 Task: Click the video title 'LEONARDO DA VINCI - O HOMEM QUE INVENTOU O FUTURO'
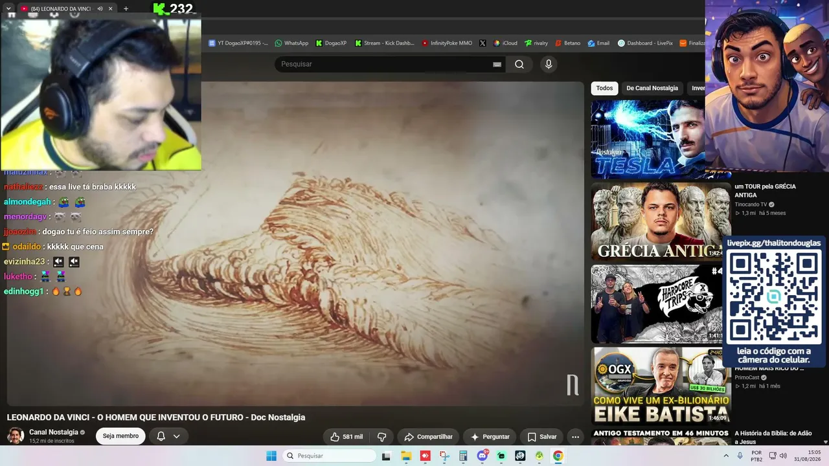[x=156, y=417]
